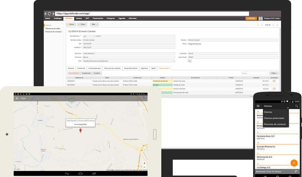Open the Serie CLI dropdown
The height and width of the screenshot is (177, 302).
(x=89, y=36)
